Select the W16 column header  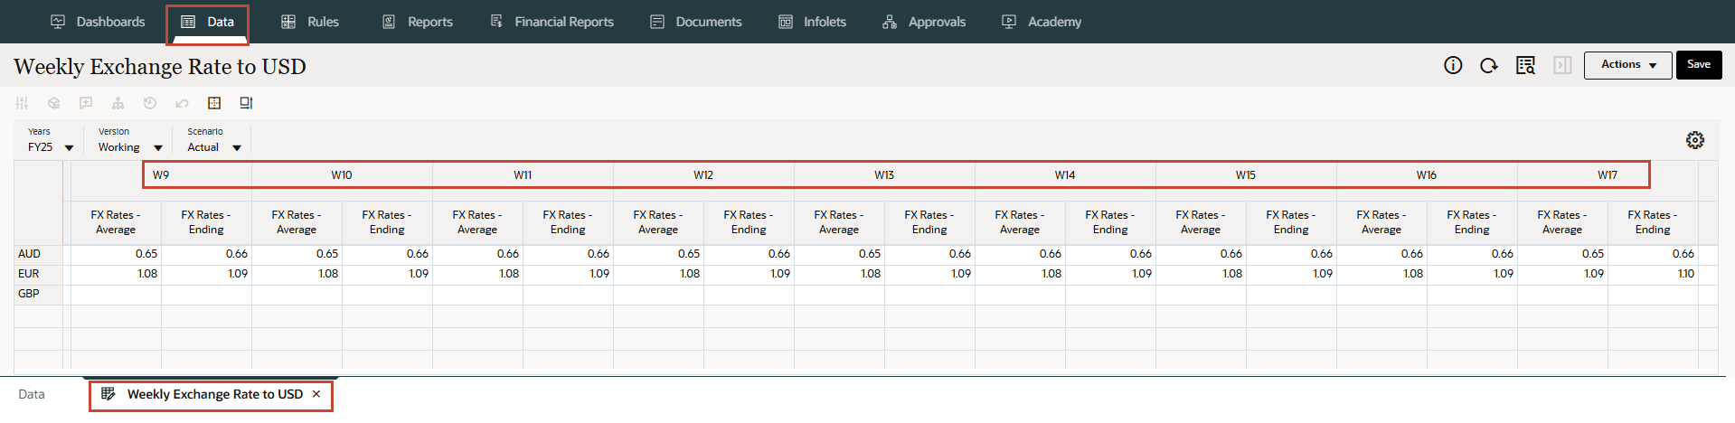click(1427, 175)
